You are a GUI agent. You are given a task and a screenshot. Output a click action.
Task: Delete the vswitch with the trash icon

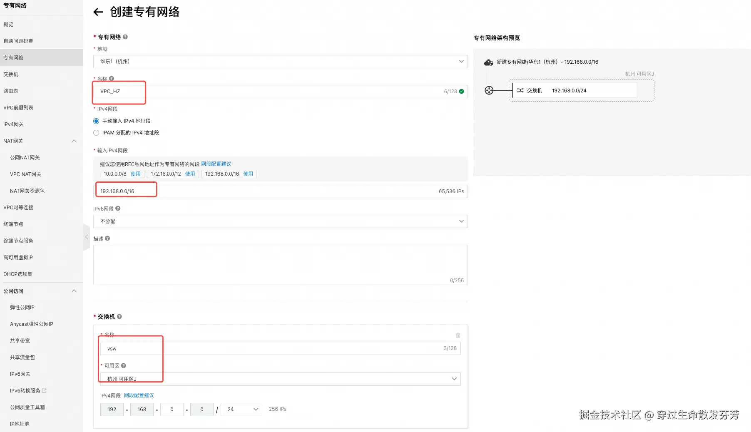(458, 335)
